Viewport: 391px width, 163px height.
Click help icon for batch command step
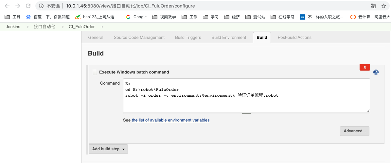coord(376,73)
